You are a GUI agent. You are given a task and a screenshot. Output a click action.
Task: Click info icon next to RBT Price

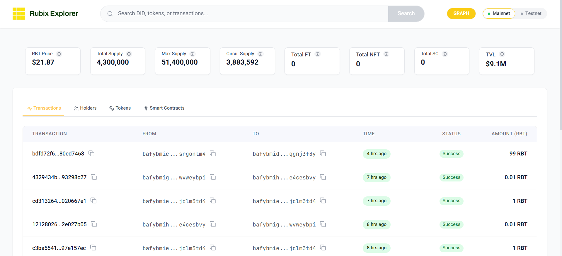tap(59, 54)
